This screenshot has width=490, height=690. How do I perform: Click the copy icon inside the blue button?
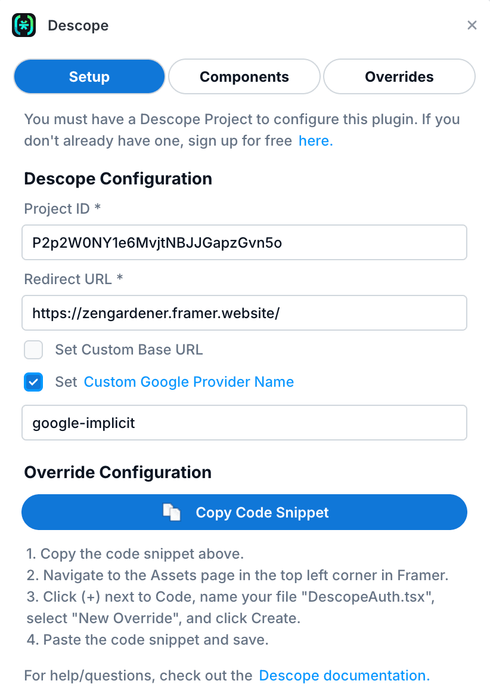click(x=173, y=512)
